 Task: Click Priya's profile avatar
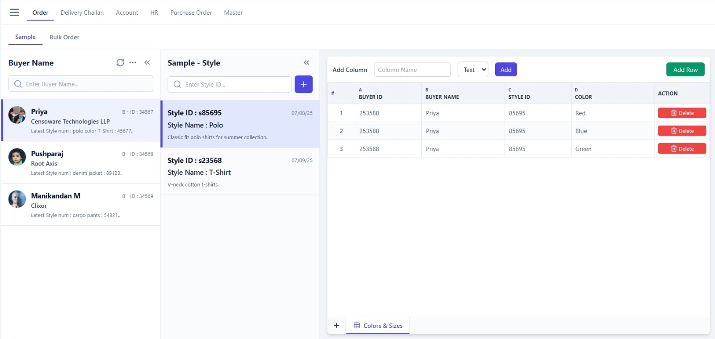pyautogui.click(x=17, y=115)
